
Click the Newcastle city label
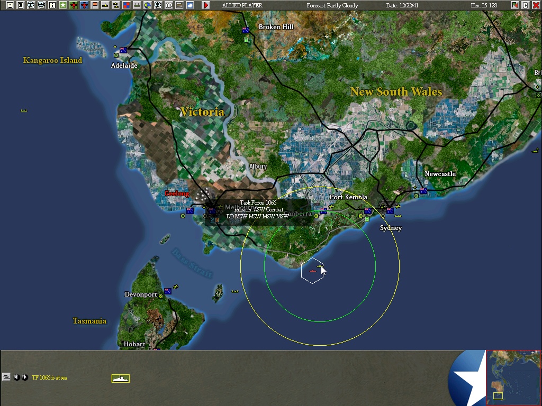point(440,174)
